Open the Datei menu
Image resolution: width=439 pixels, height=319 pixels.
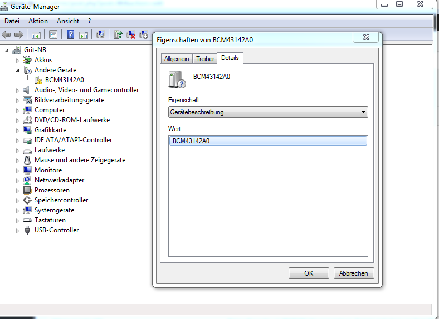[12, 21]
